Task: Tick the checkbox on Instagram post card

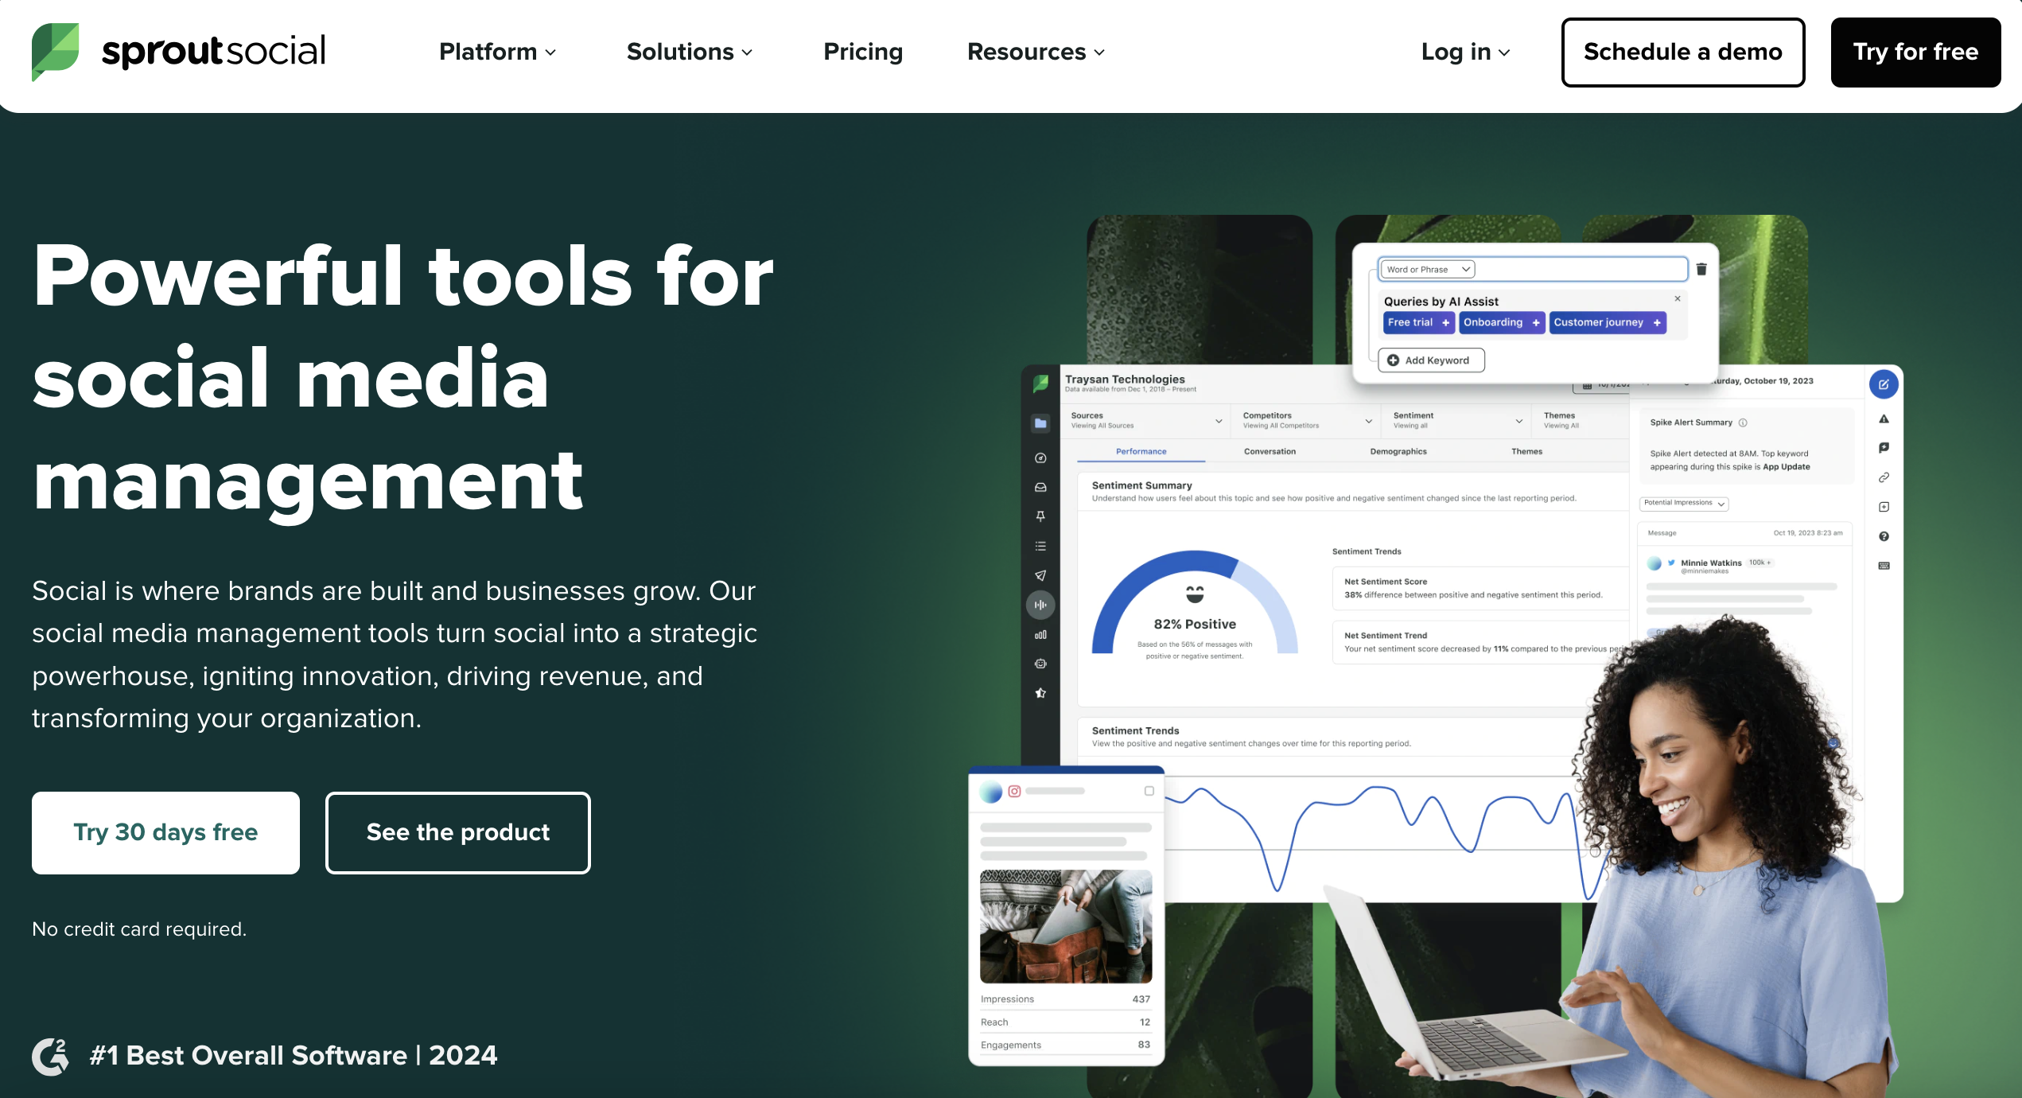Action: click(1149, 791)
